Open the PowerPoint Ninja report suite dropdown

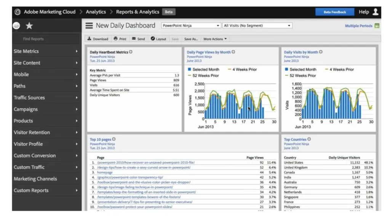[191, 25]
